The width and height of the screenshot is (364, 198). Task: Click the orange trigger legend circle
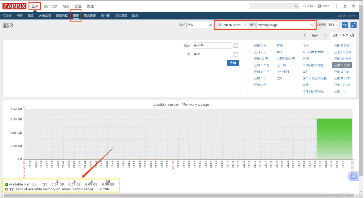pyautogui.click(x=6, y=189)
